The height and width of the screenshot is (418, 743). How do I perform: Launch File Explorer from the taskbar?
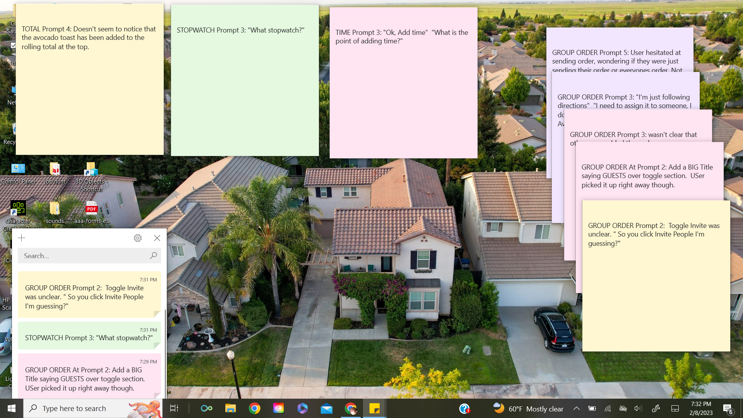(231, 408)
